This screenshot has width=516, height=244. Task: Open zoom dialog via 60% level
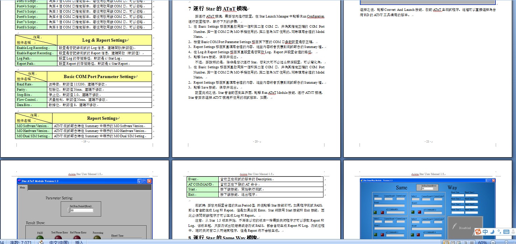(482, 242)
